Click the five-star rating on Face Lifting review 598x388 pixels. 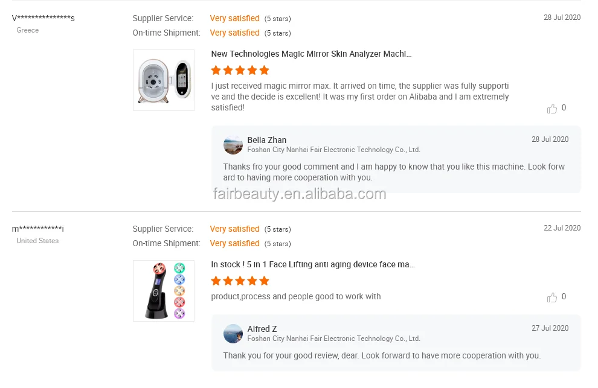click(x=240, y=281)
